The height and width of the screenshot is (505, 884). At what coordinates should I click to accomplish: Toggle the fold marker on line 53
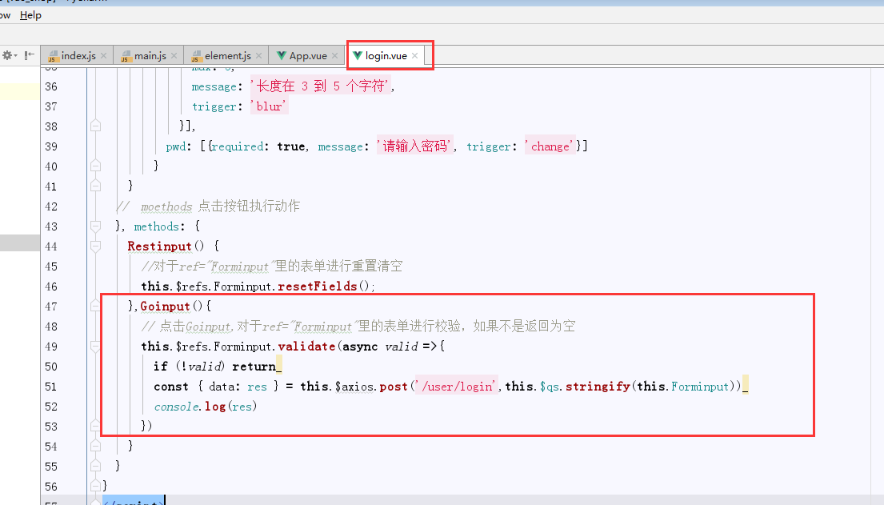95,426
